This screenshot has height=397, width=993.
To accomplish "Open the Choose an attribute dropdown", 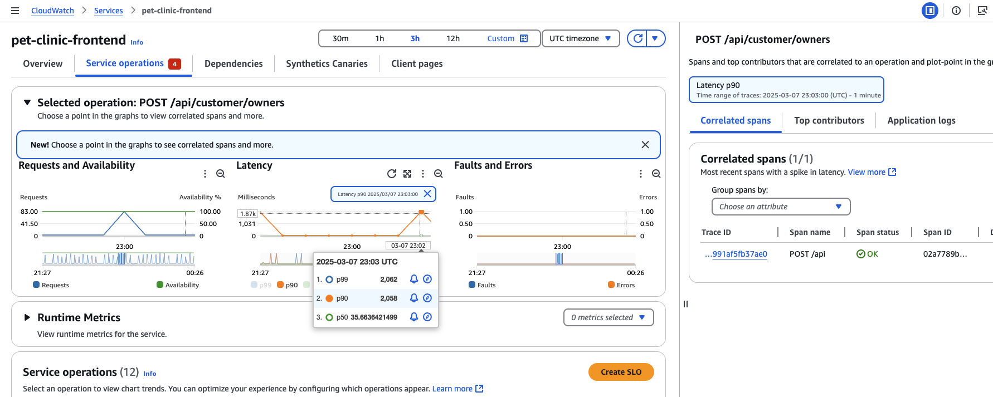I will [x=781, y=207].
